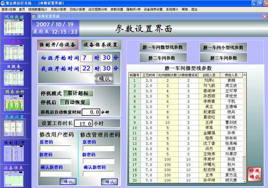This screenshot has width=268, height=188.
Task: Confirm the shift start times with 确认
Action: 104,79
